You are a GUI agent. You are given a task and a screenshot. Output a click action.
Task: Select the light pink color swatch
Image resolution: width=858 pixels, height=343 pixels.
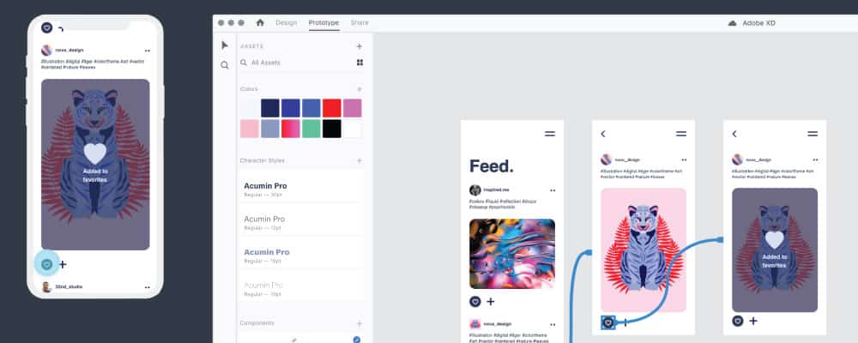point(250,129)
